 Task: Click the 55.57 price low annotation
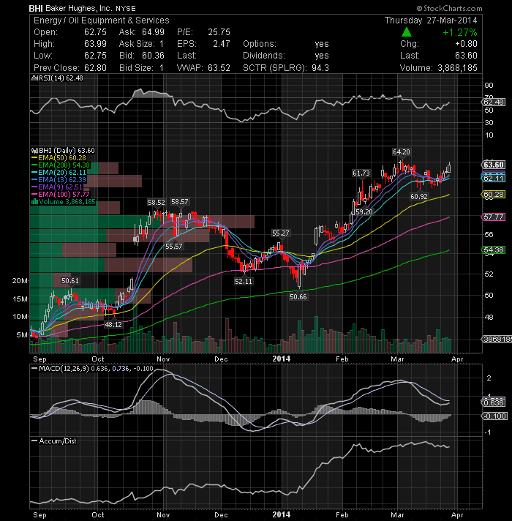(173, 246)
